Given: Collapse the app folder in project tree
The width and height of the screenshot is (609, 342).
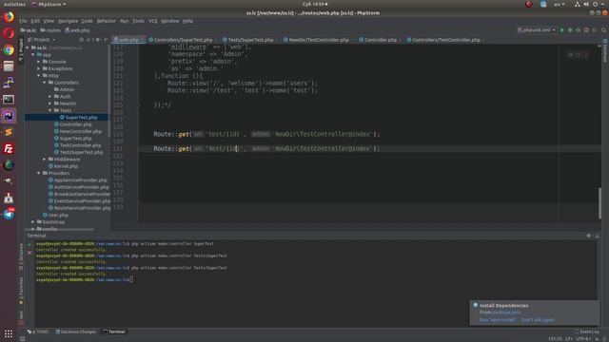Looking at the screenshot, I should [33, 55].
